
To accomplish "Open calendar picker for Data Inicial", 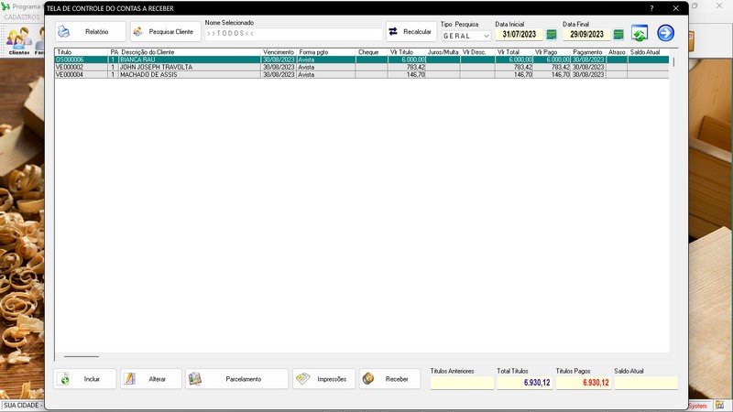I will coord(552,35).
